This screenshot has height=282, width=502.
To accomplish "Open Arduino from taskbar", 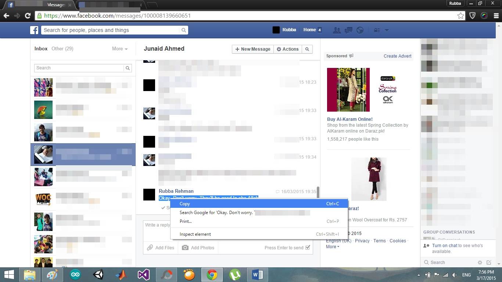I will [x=75, y=275].
